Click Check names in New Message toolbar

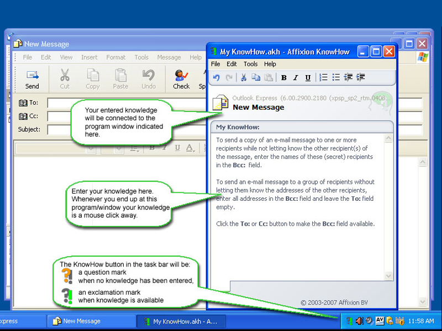[x=181, y=79]
